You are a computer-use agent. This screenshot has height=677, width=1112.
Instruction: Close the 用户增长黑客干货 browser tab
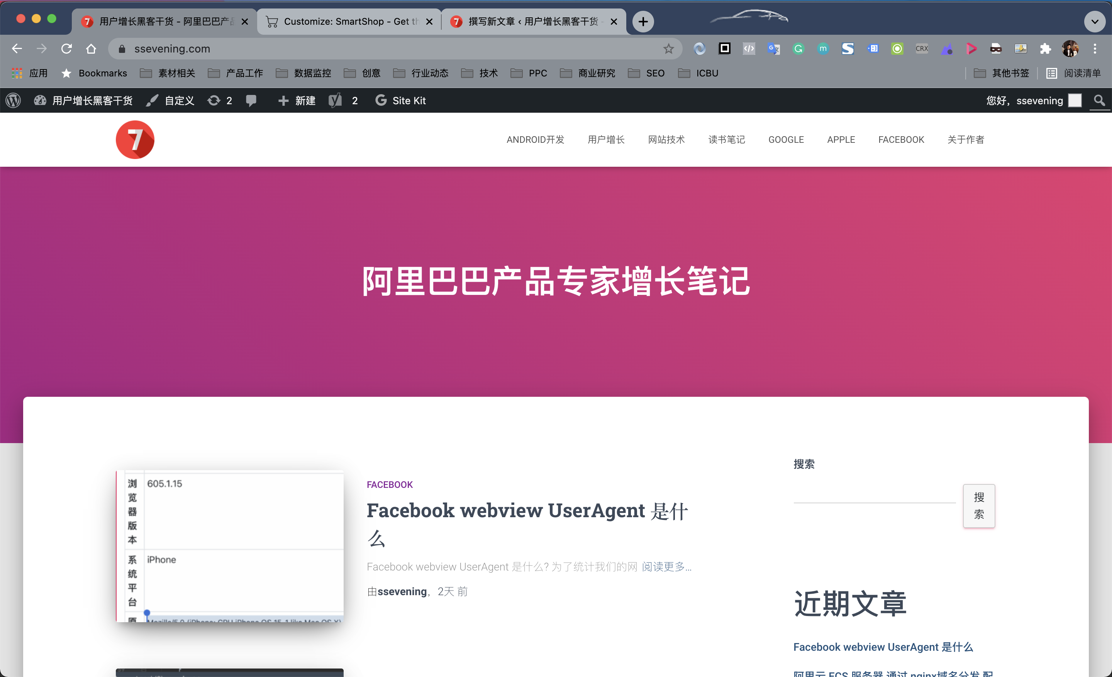[245, 22]
